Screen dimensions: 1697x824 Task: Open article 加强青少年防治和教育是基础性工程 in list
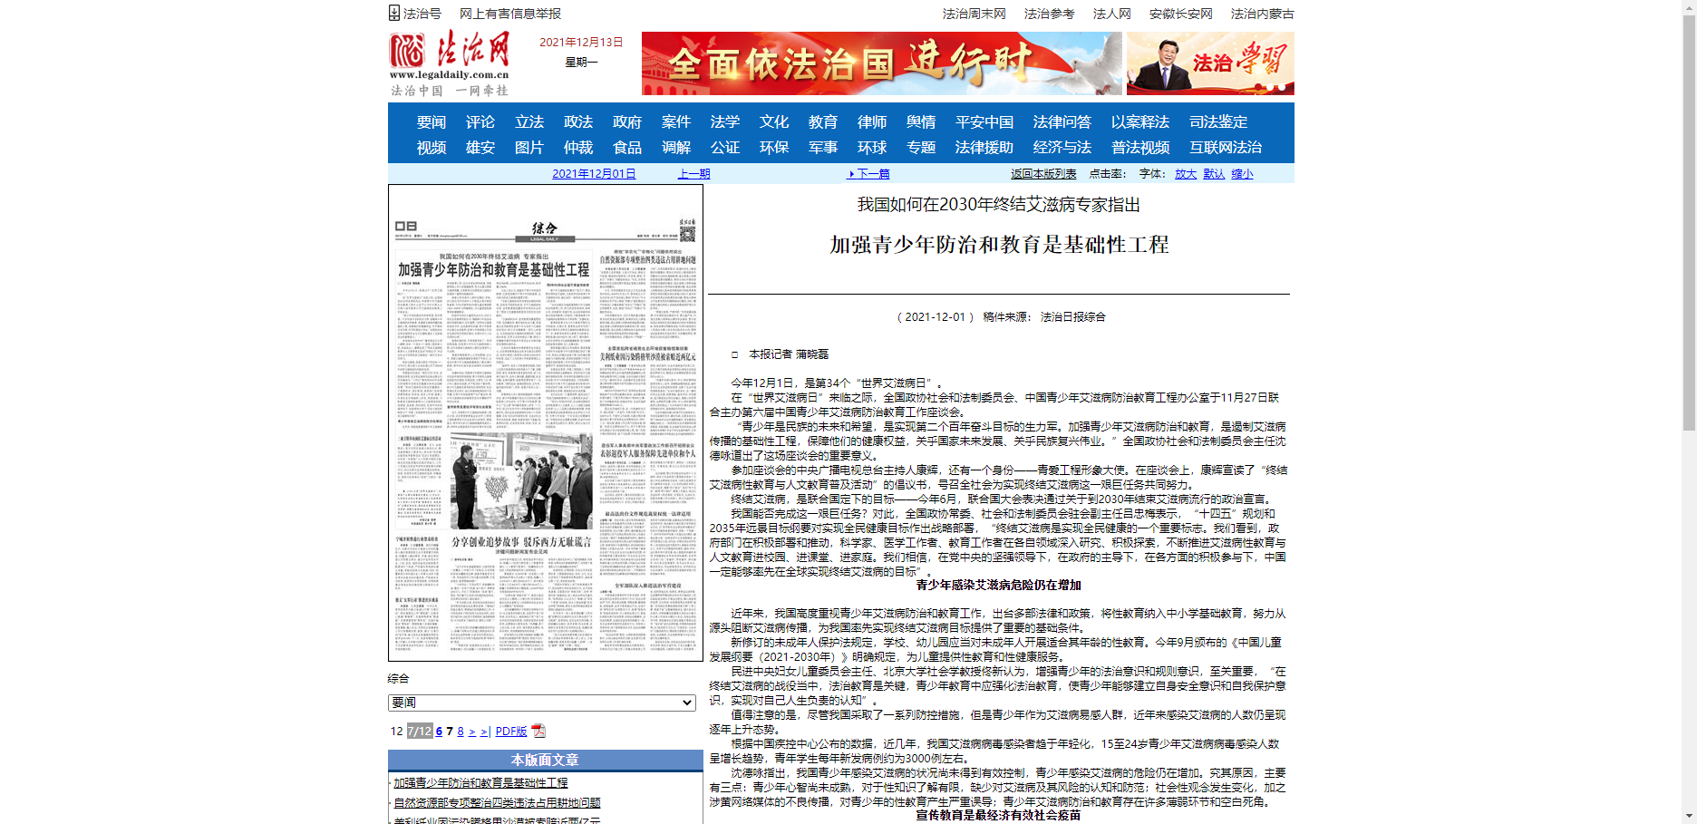(480, 782)
